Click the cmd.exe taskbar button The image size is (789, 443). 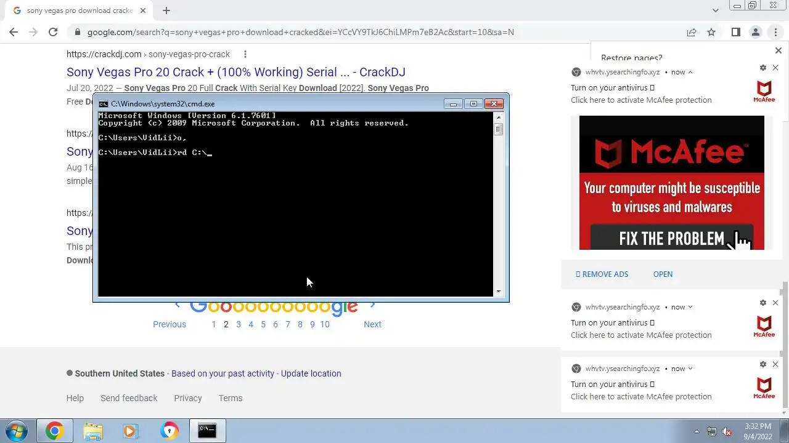(x=207, y=431)
